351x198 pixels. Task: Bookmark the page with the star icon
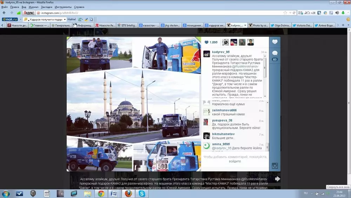pyautogui.click(x=284, y=13)
